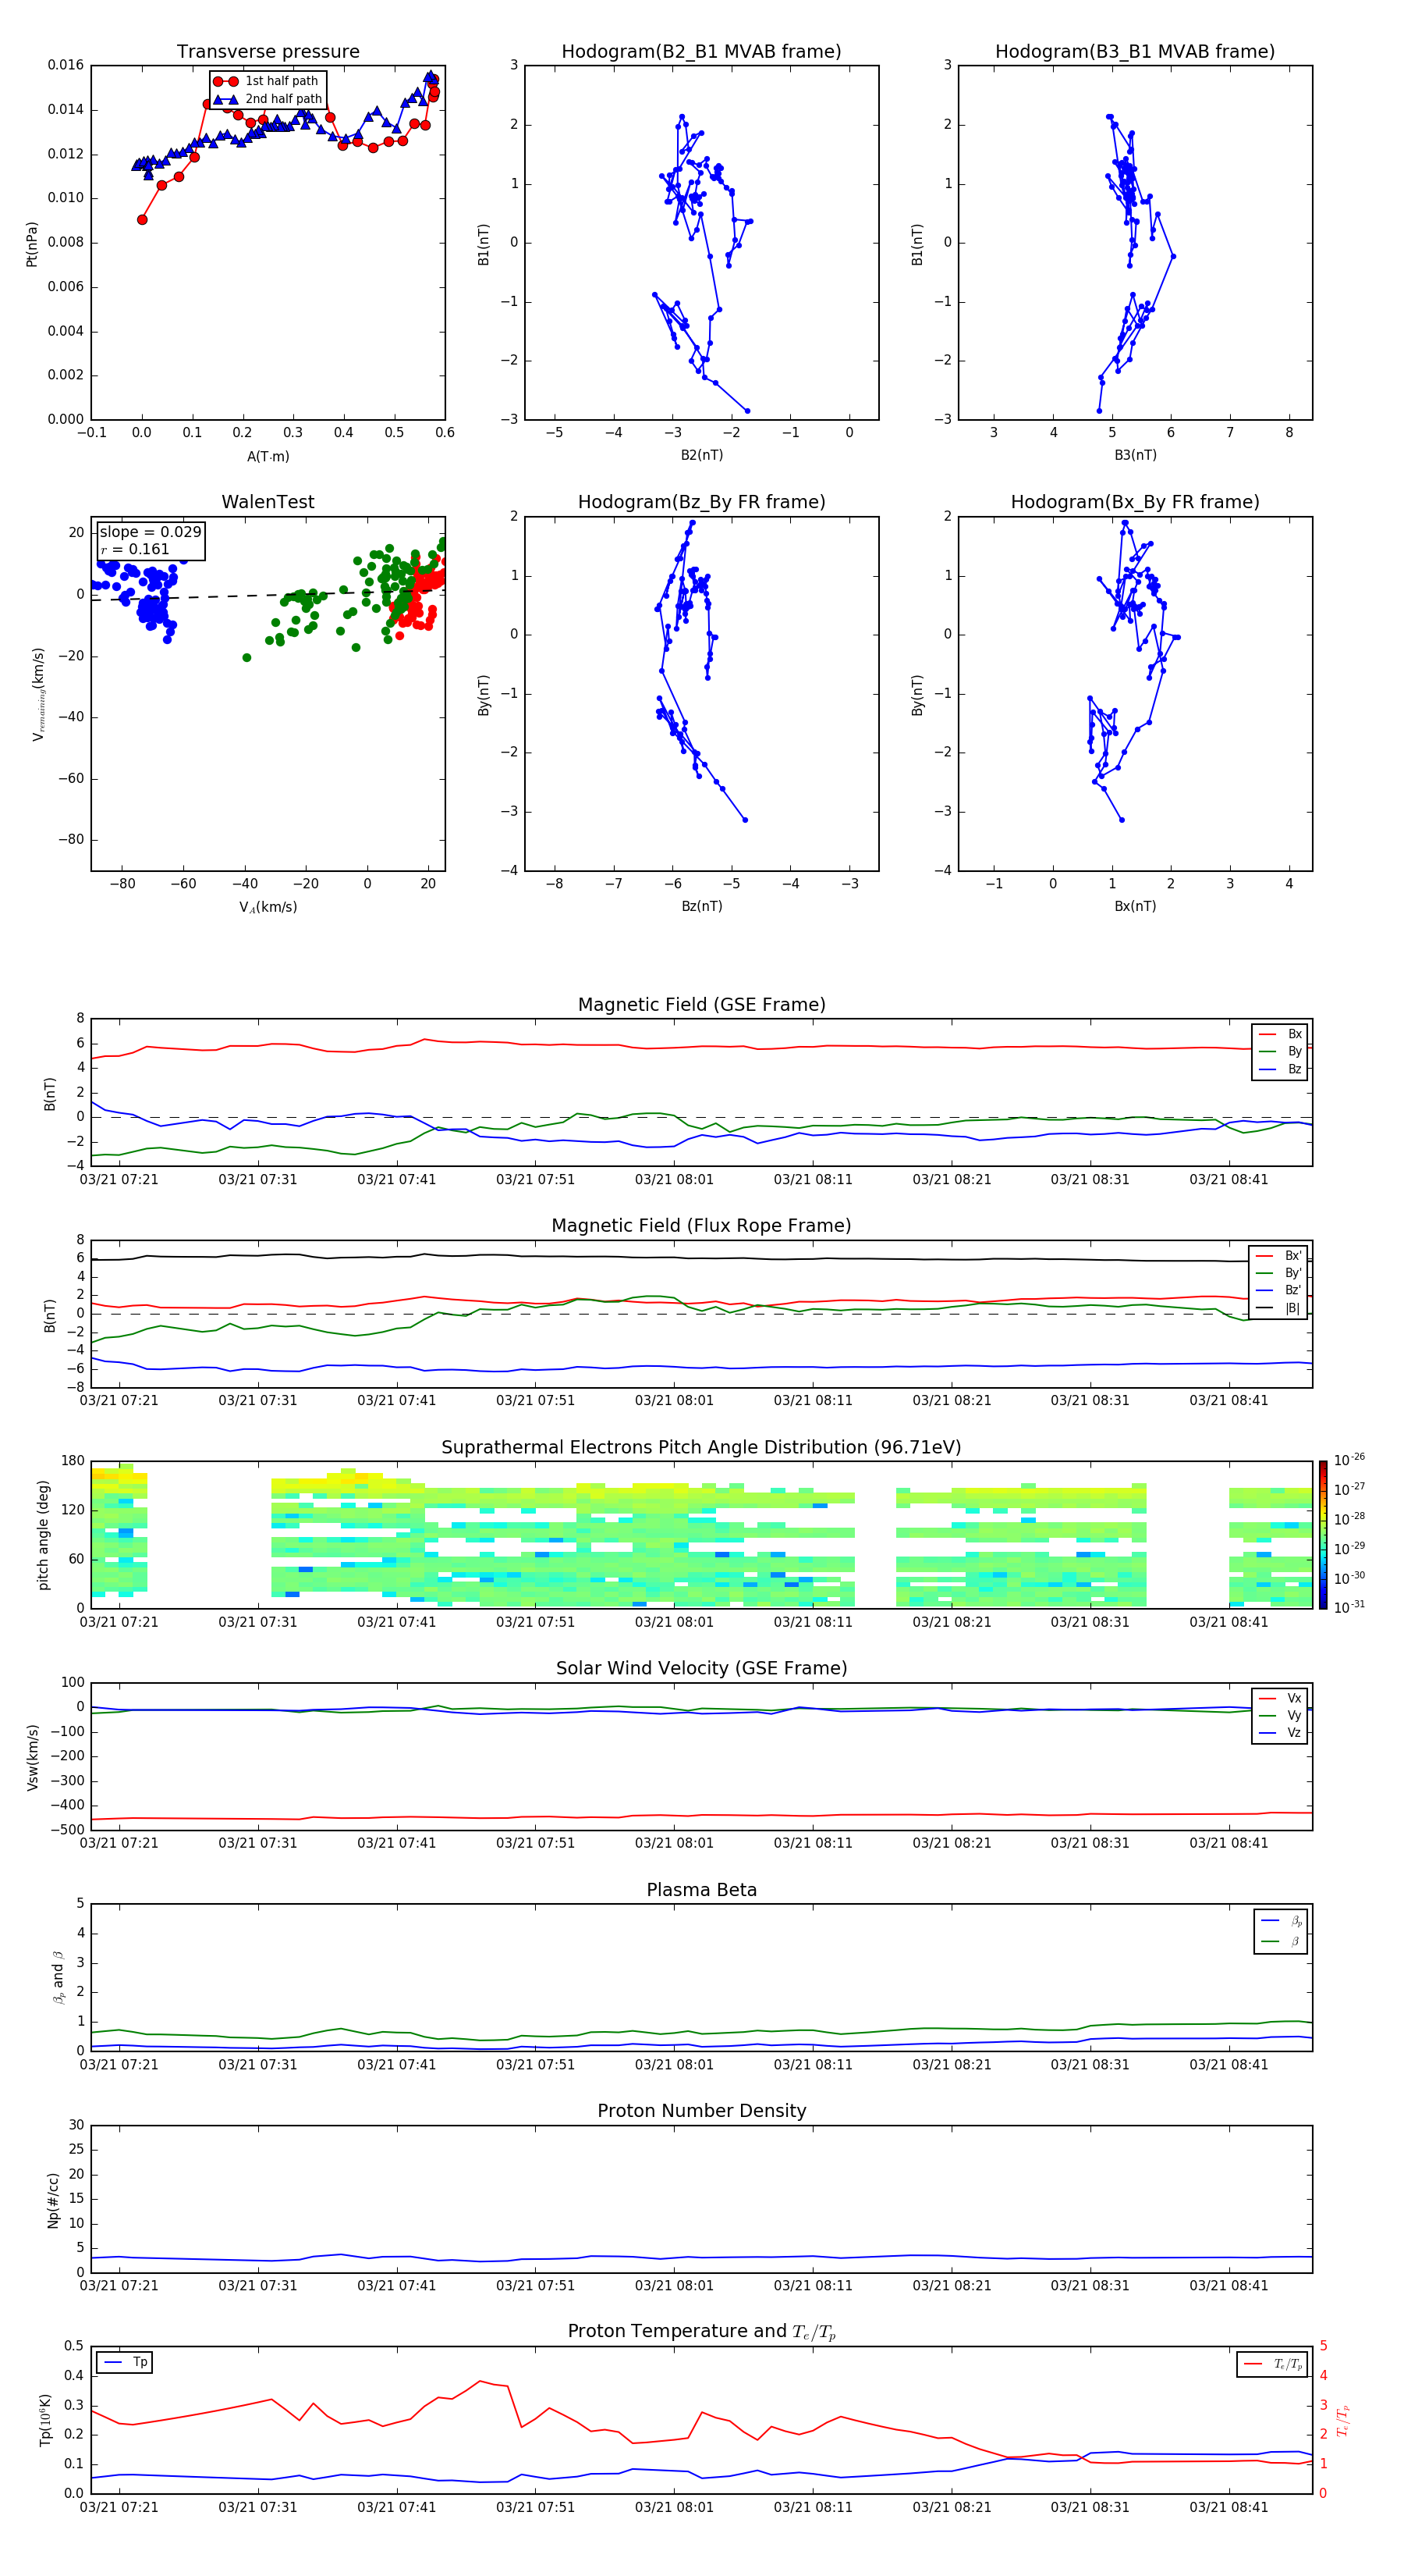The height and width of the screenshot is (2576, 1404).
Task: Select the "1st half path" legend entry
Action: [x=268, y=81]
